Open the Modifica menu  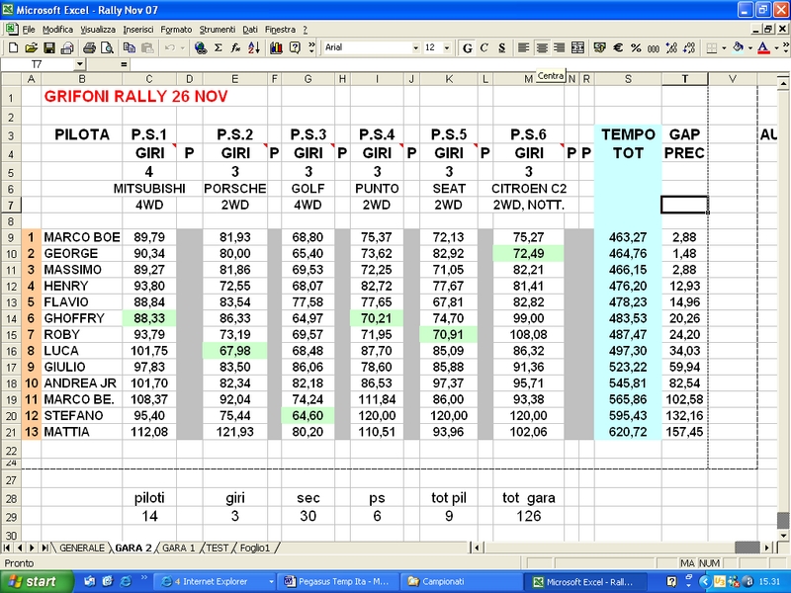pyautogui.click(x=57, y=30)
